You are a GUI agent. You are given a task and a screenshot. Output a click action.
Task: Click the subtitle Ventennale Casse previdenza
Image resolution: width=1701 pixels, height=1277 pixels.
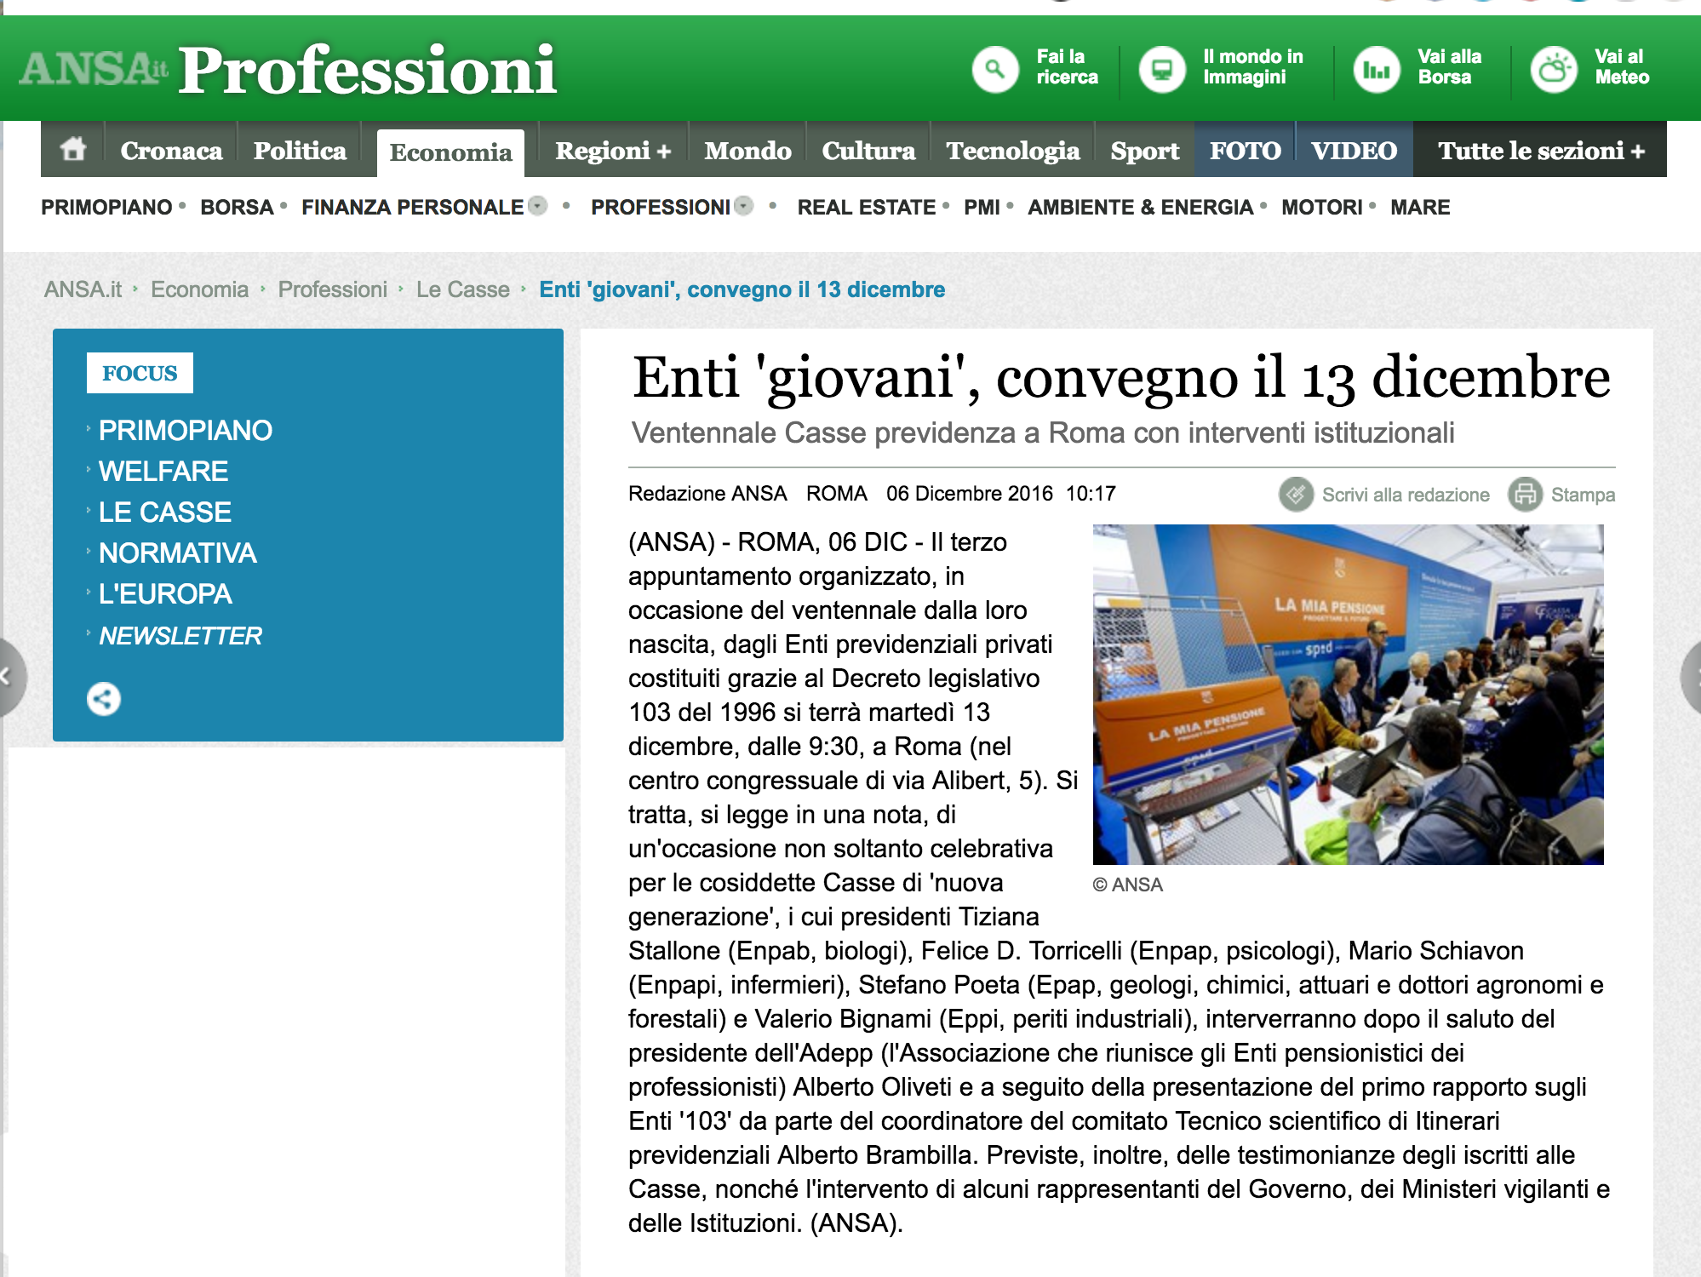pyautogui.click(x=1043, y=432)
